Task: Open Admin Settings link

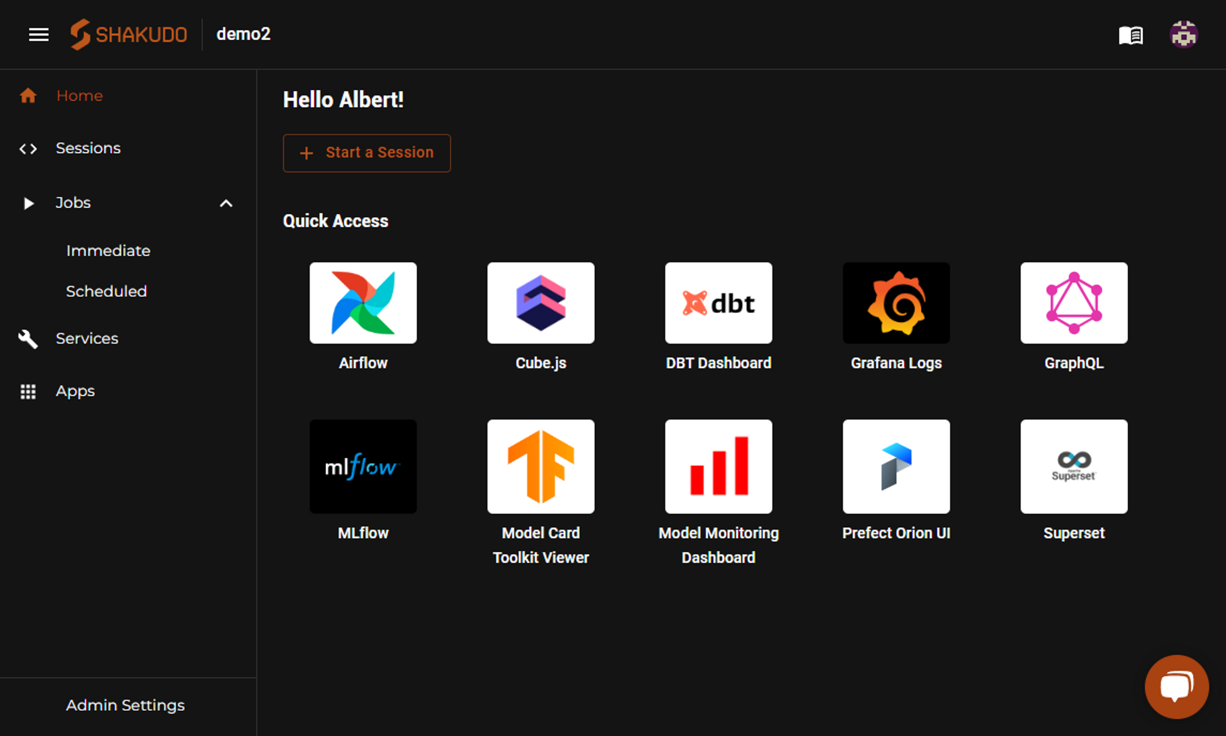Action: click(x=125, y=705)
